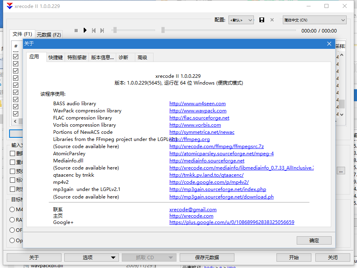Skip to next track
357x268 pixels.
coord(102,31)
